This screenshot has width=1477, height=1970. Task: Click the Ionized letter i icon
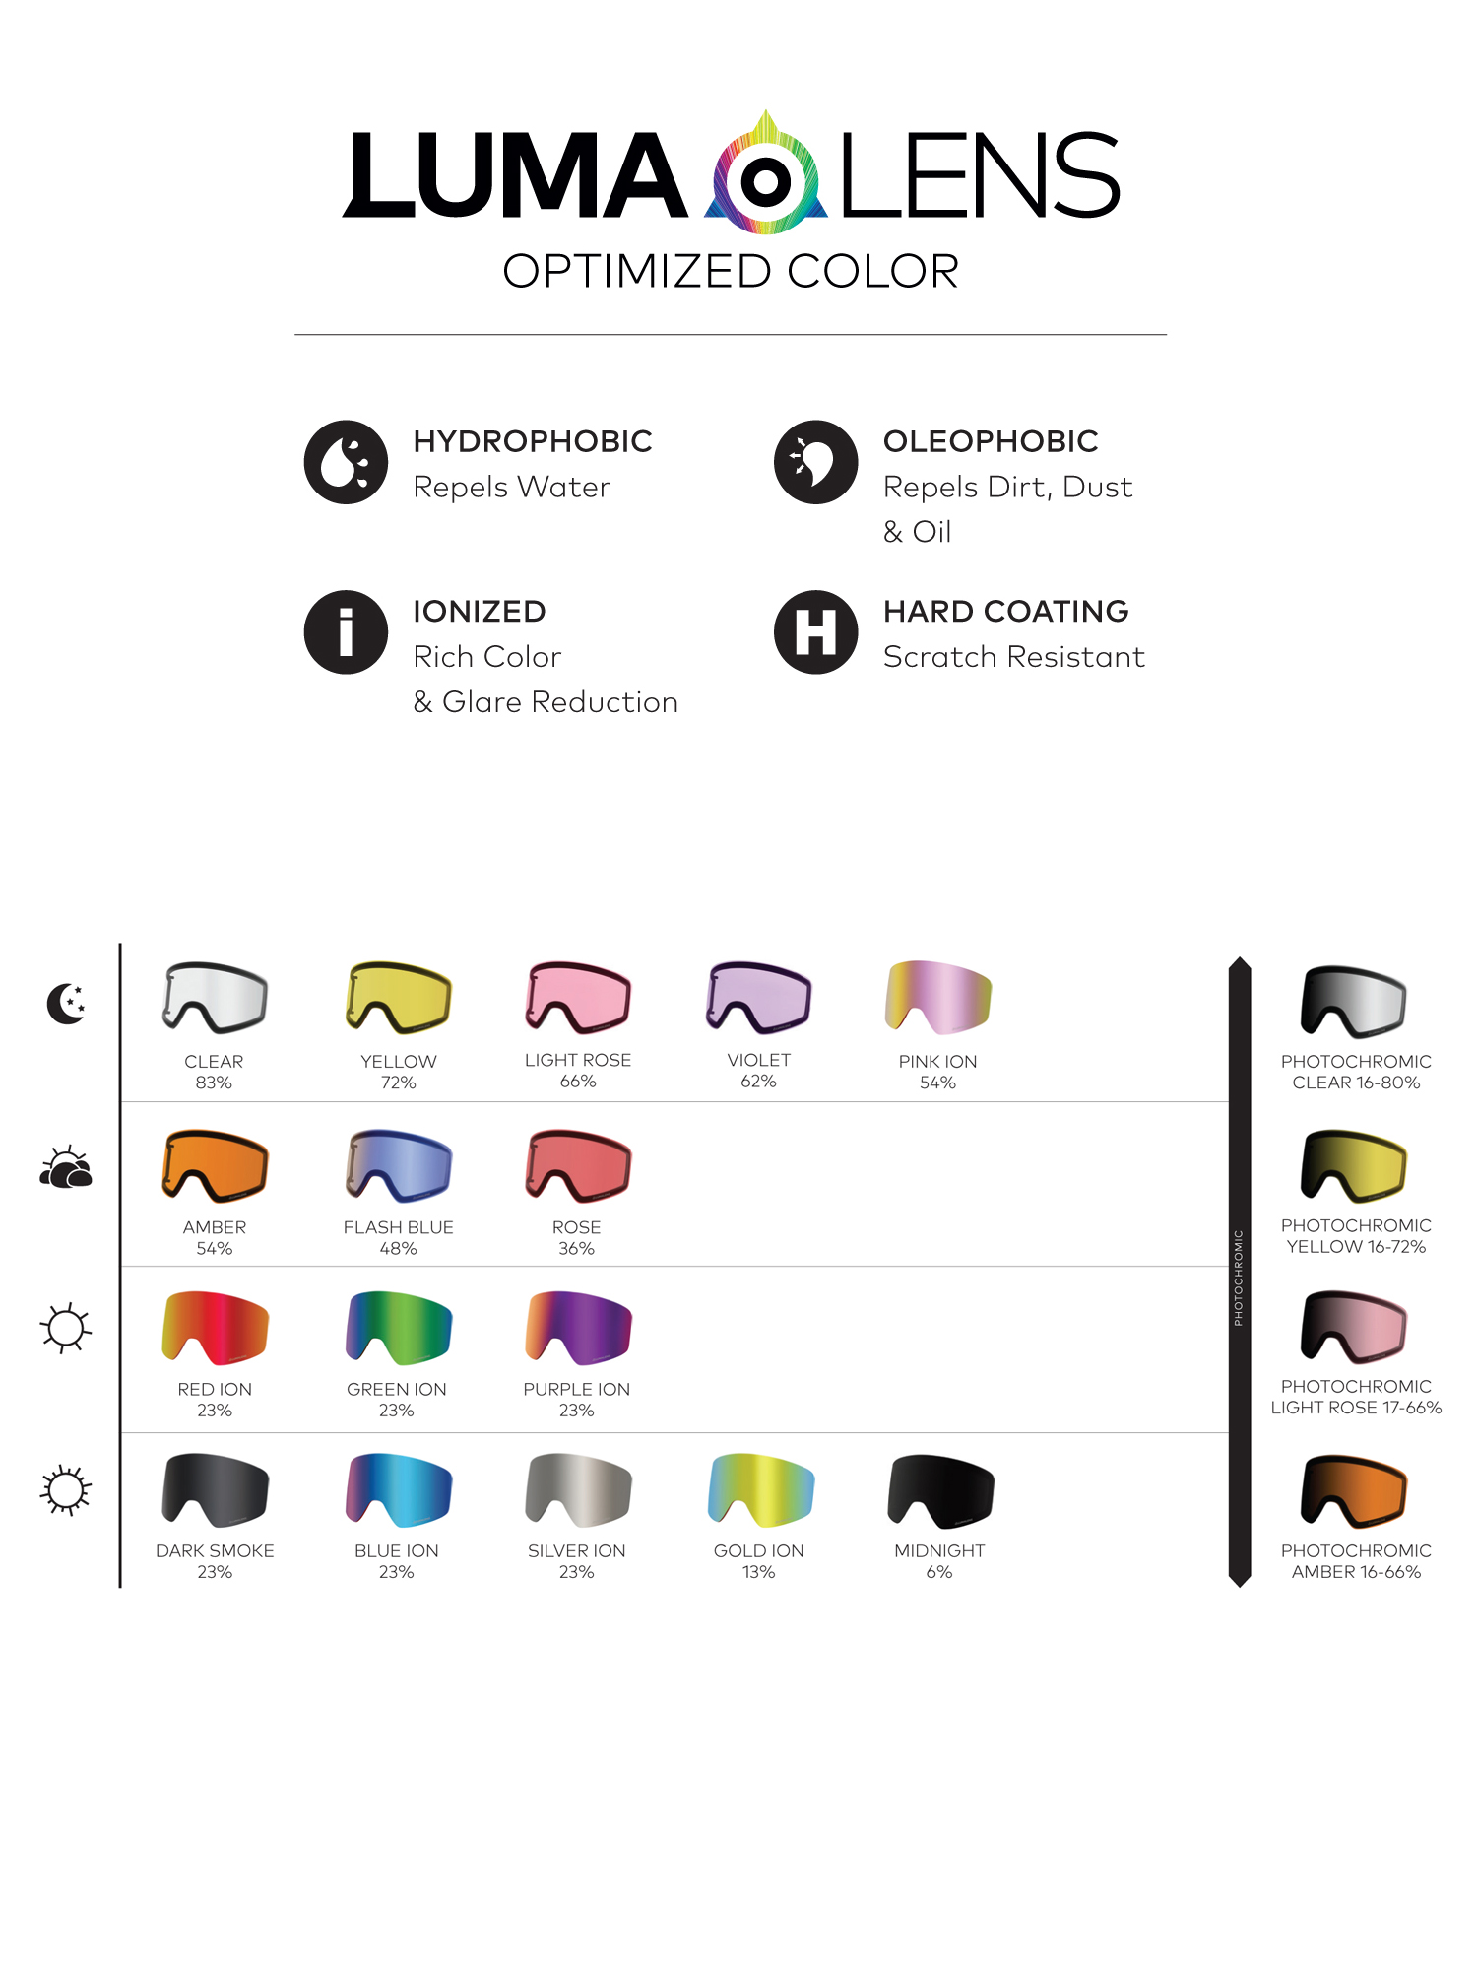coord(346,632)
